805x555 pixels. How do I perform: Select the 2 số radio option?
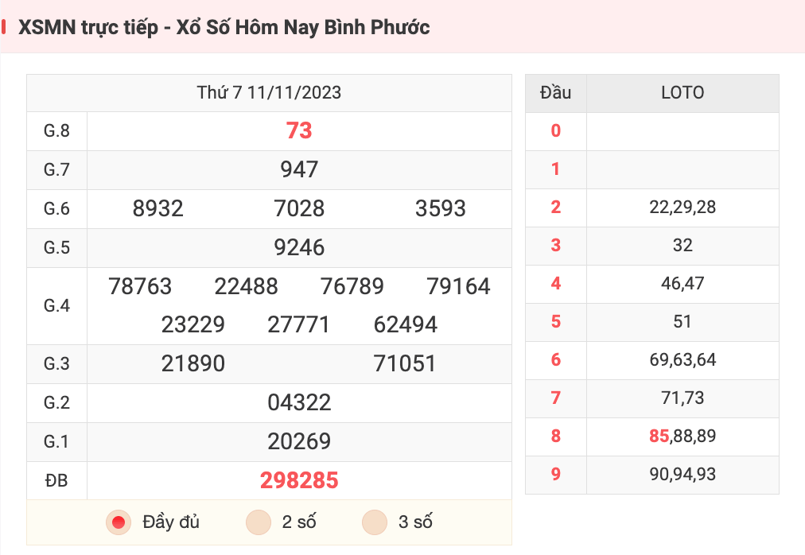pyautogui.click(x=259, y=522)
